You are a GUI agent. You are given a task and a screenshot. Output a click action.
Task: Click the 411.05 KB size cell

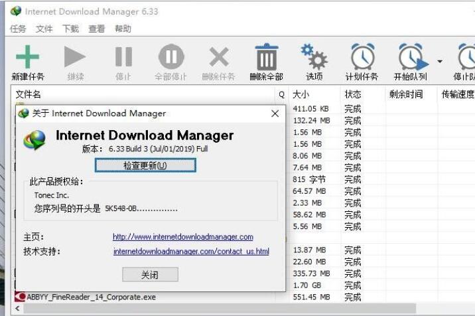(x=311, y=109)
